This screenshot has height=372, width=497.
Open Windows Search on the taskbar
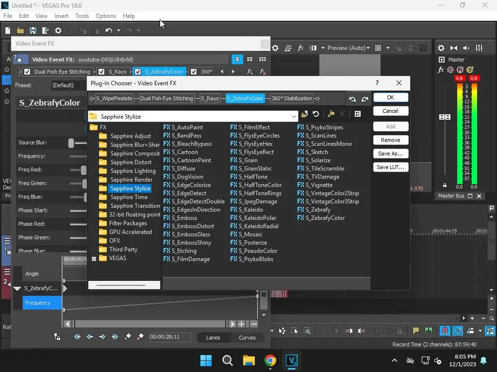[227, 360]
